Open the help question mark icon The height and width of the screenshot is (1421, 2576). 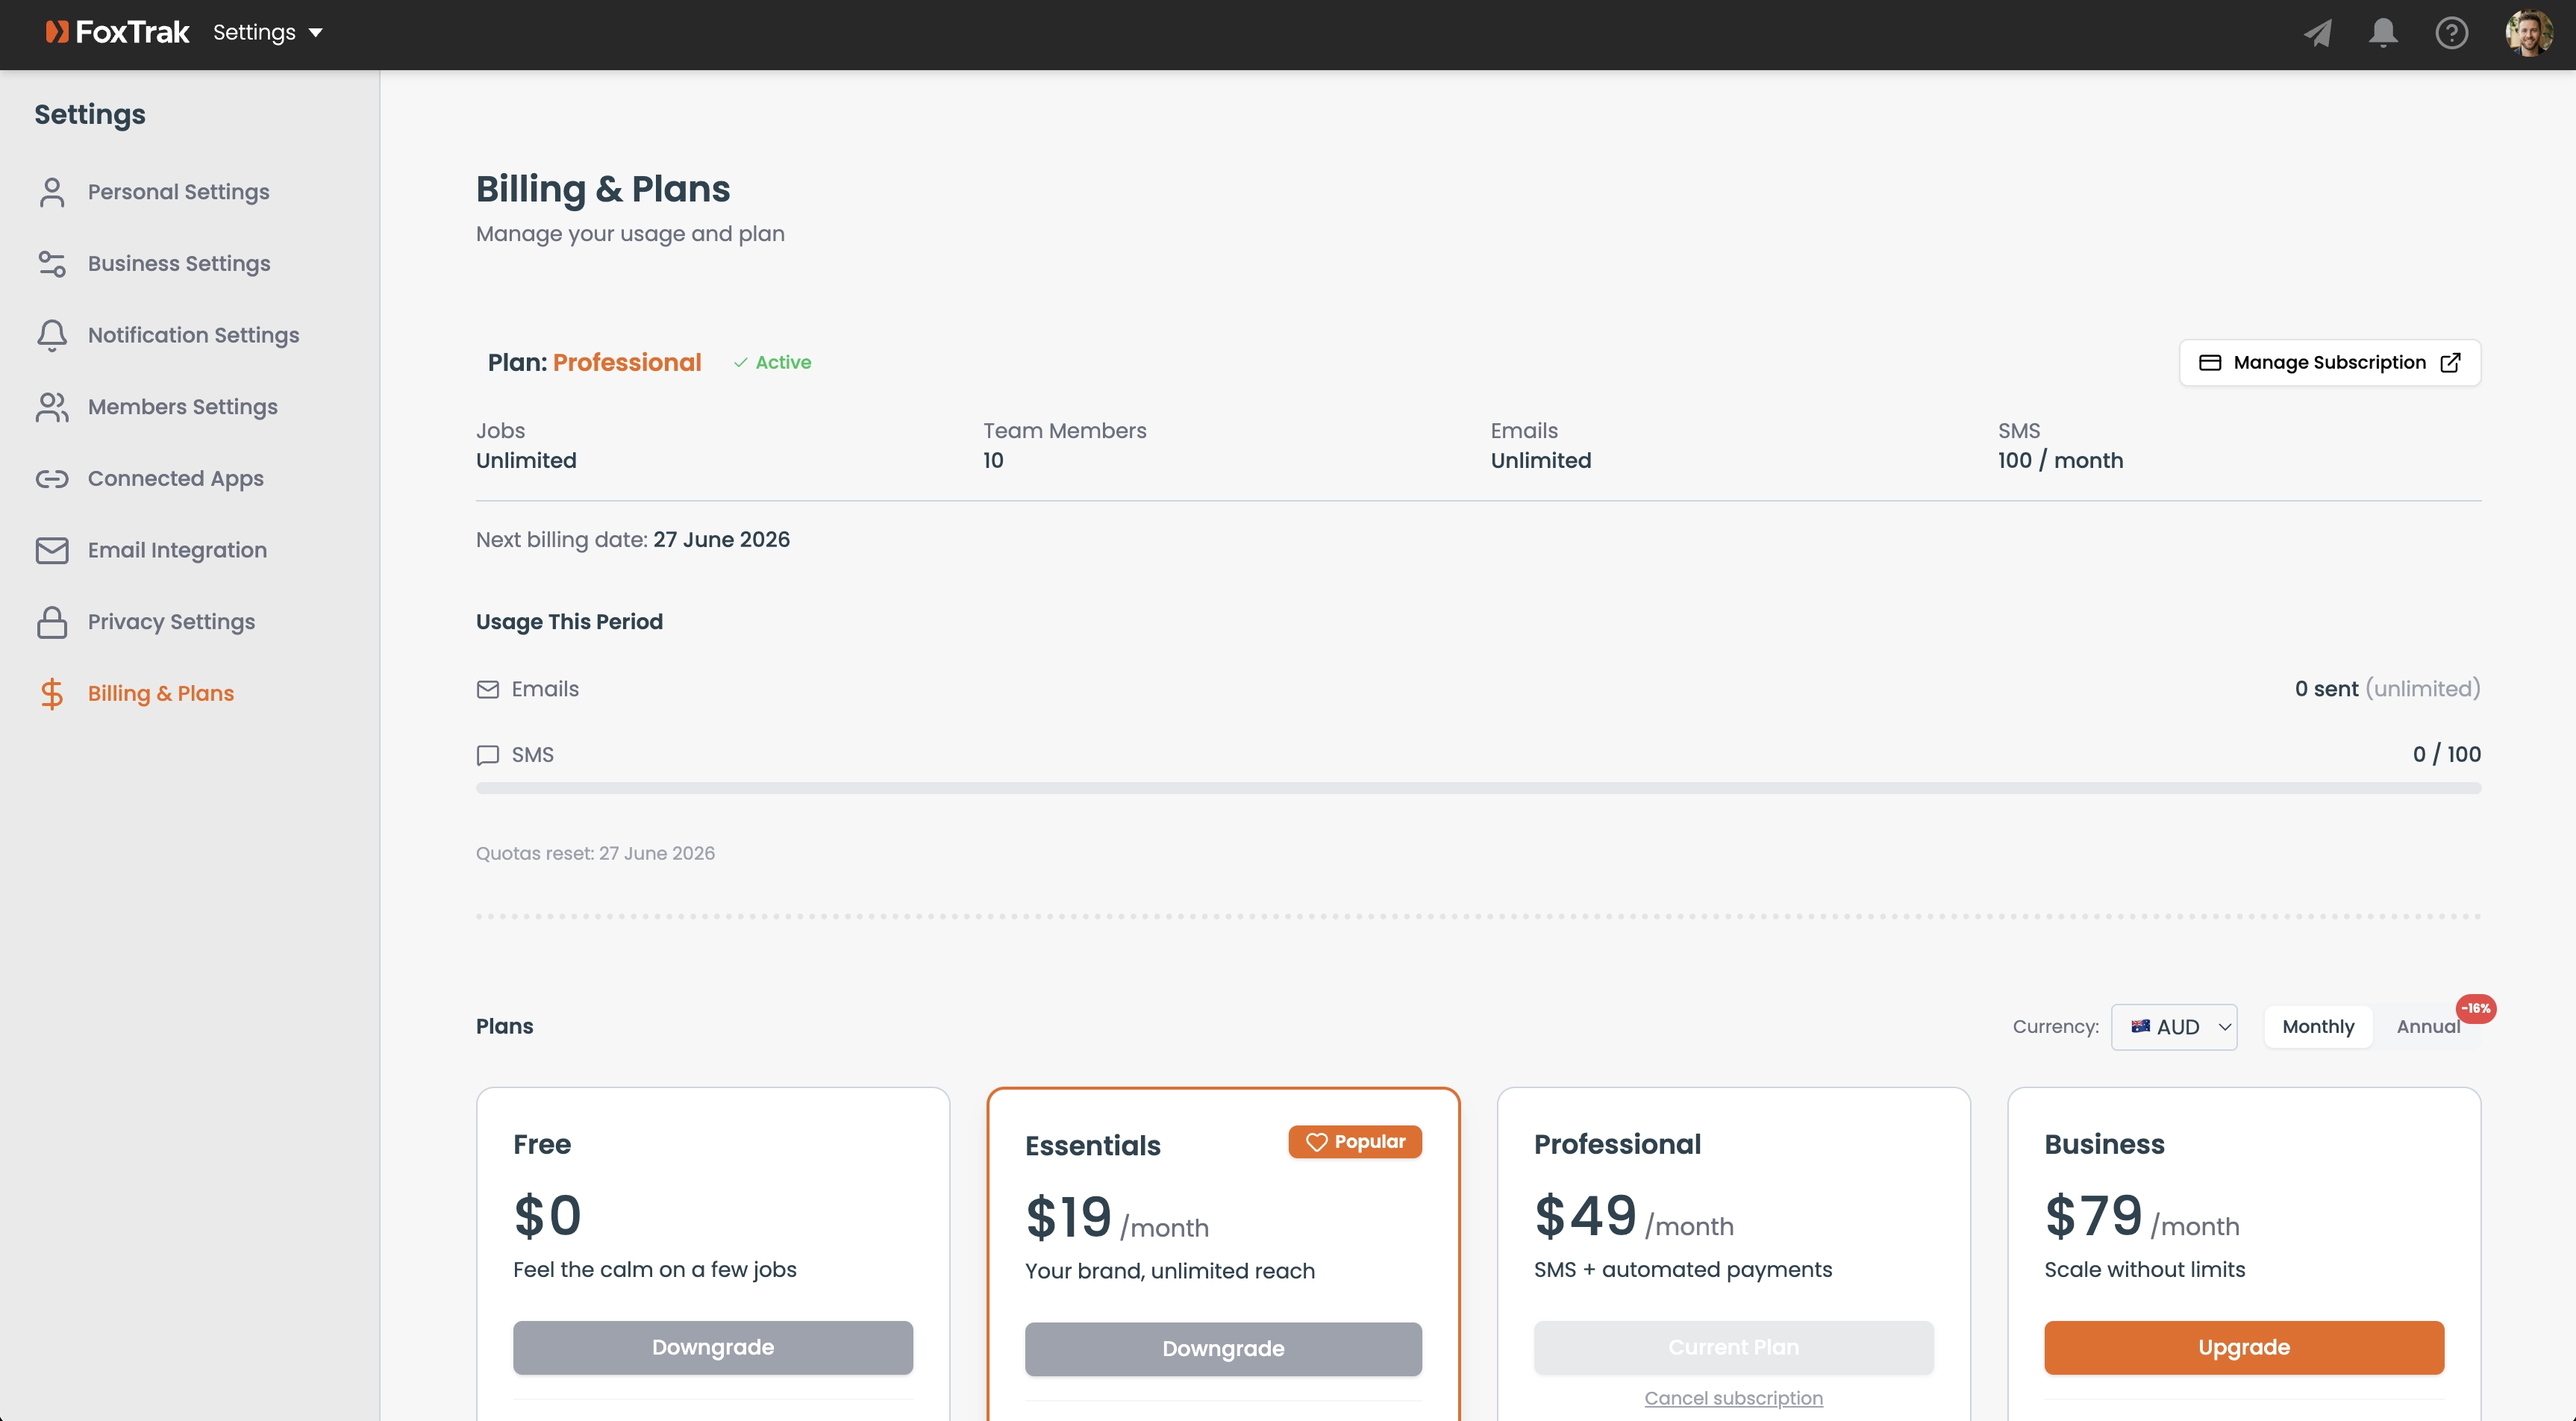(x=2451, y=33)
